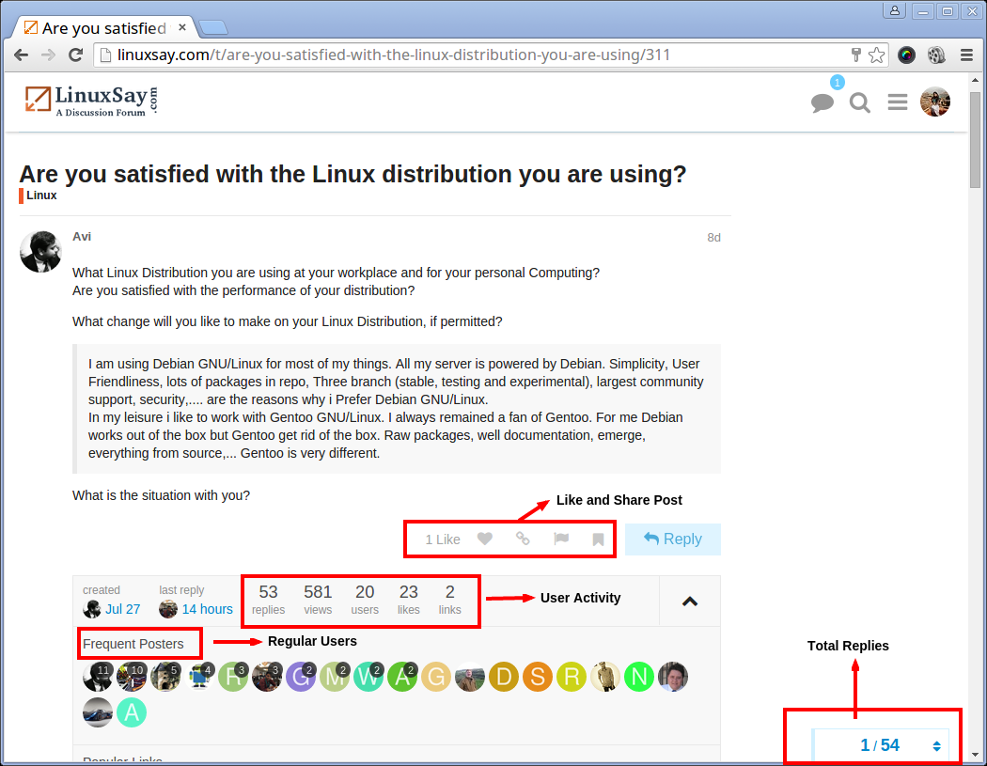This screenshot has height=766, width=987.
Task: Click scrollbar down arrow
Action: tap(975, 754)
